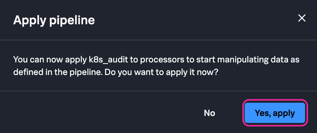This screenshot has height=133, width=317.
Task: Confirm with the "Yes, apply" button
Action: (275, 113)
